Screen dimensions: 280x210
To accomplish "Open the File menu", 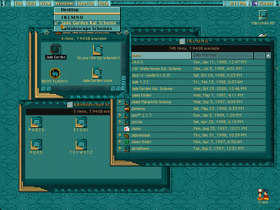I will 19,3.
